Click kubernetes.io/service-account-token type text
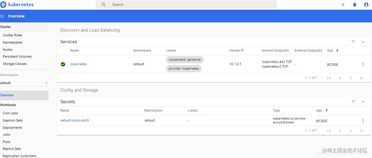 tap(289, 121)
